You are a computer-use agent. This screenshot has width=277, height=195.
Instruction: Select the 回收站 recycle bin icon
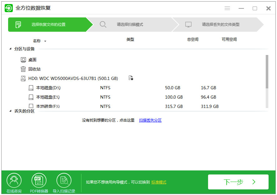point(23,69)
